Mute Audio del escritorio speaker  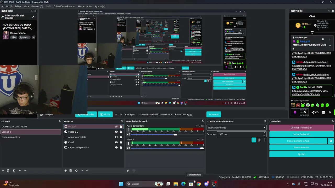pos(128,134)
